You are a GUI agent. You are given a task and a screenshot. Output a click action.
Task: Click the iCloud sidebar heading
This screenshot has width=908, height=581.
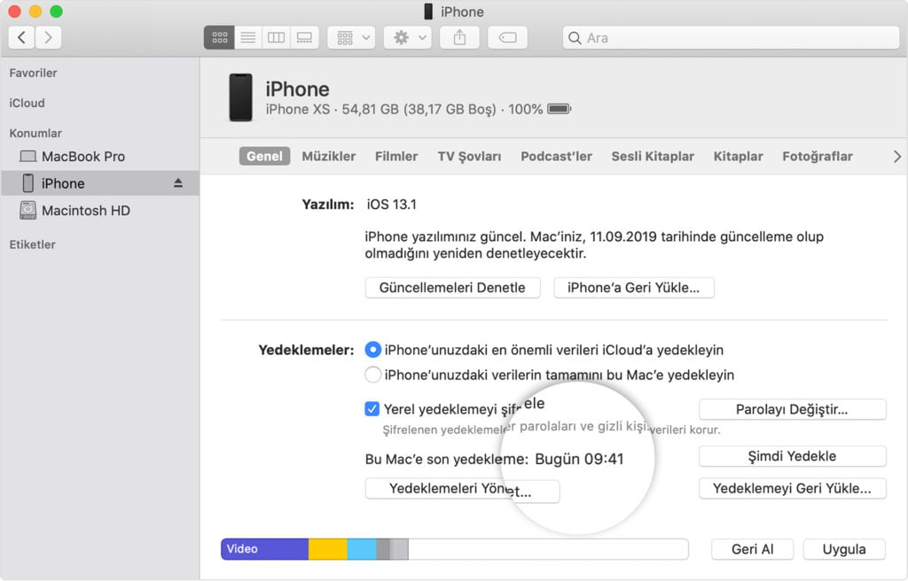point(27,103)
